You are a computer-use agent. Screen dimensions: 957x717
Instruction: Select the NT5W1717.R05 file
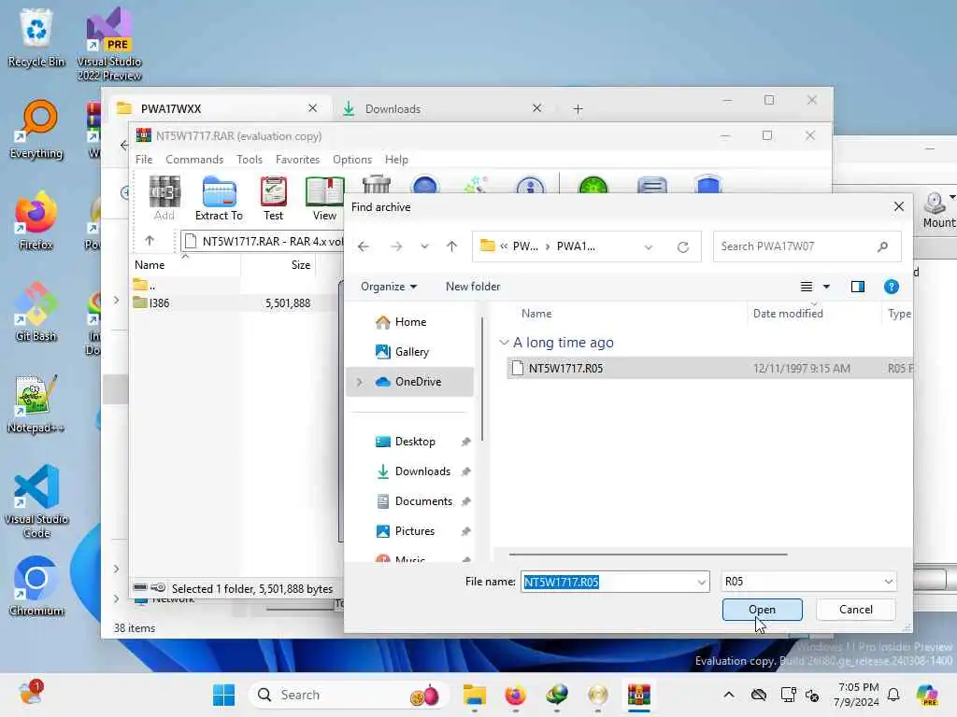[x=710, y=368]
